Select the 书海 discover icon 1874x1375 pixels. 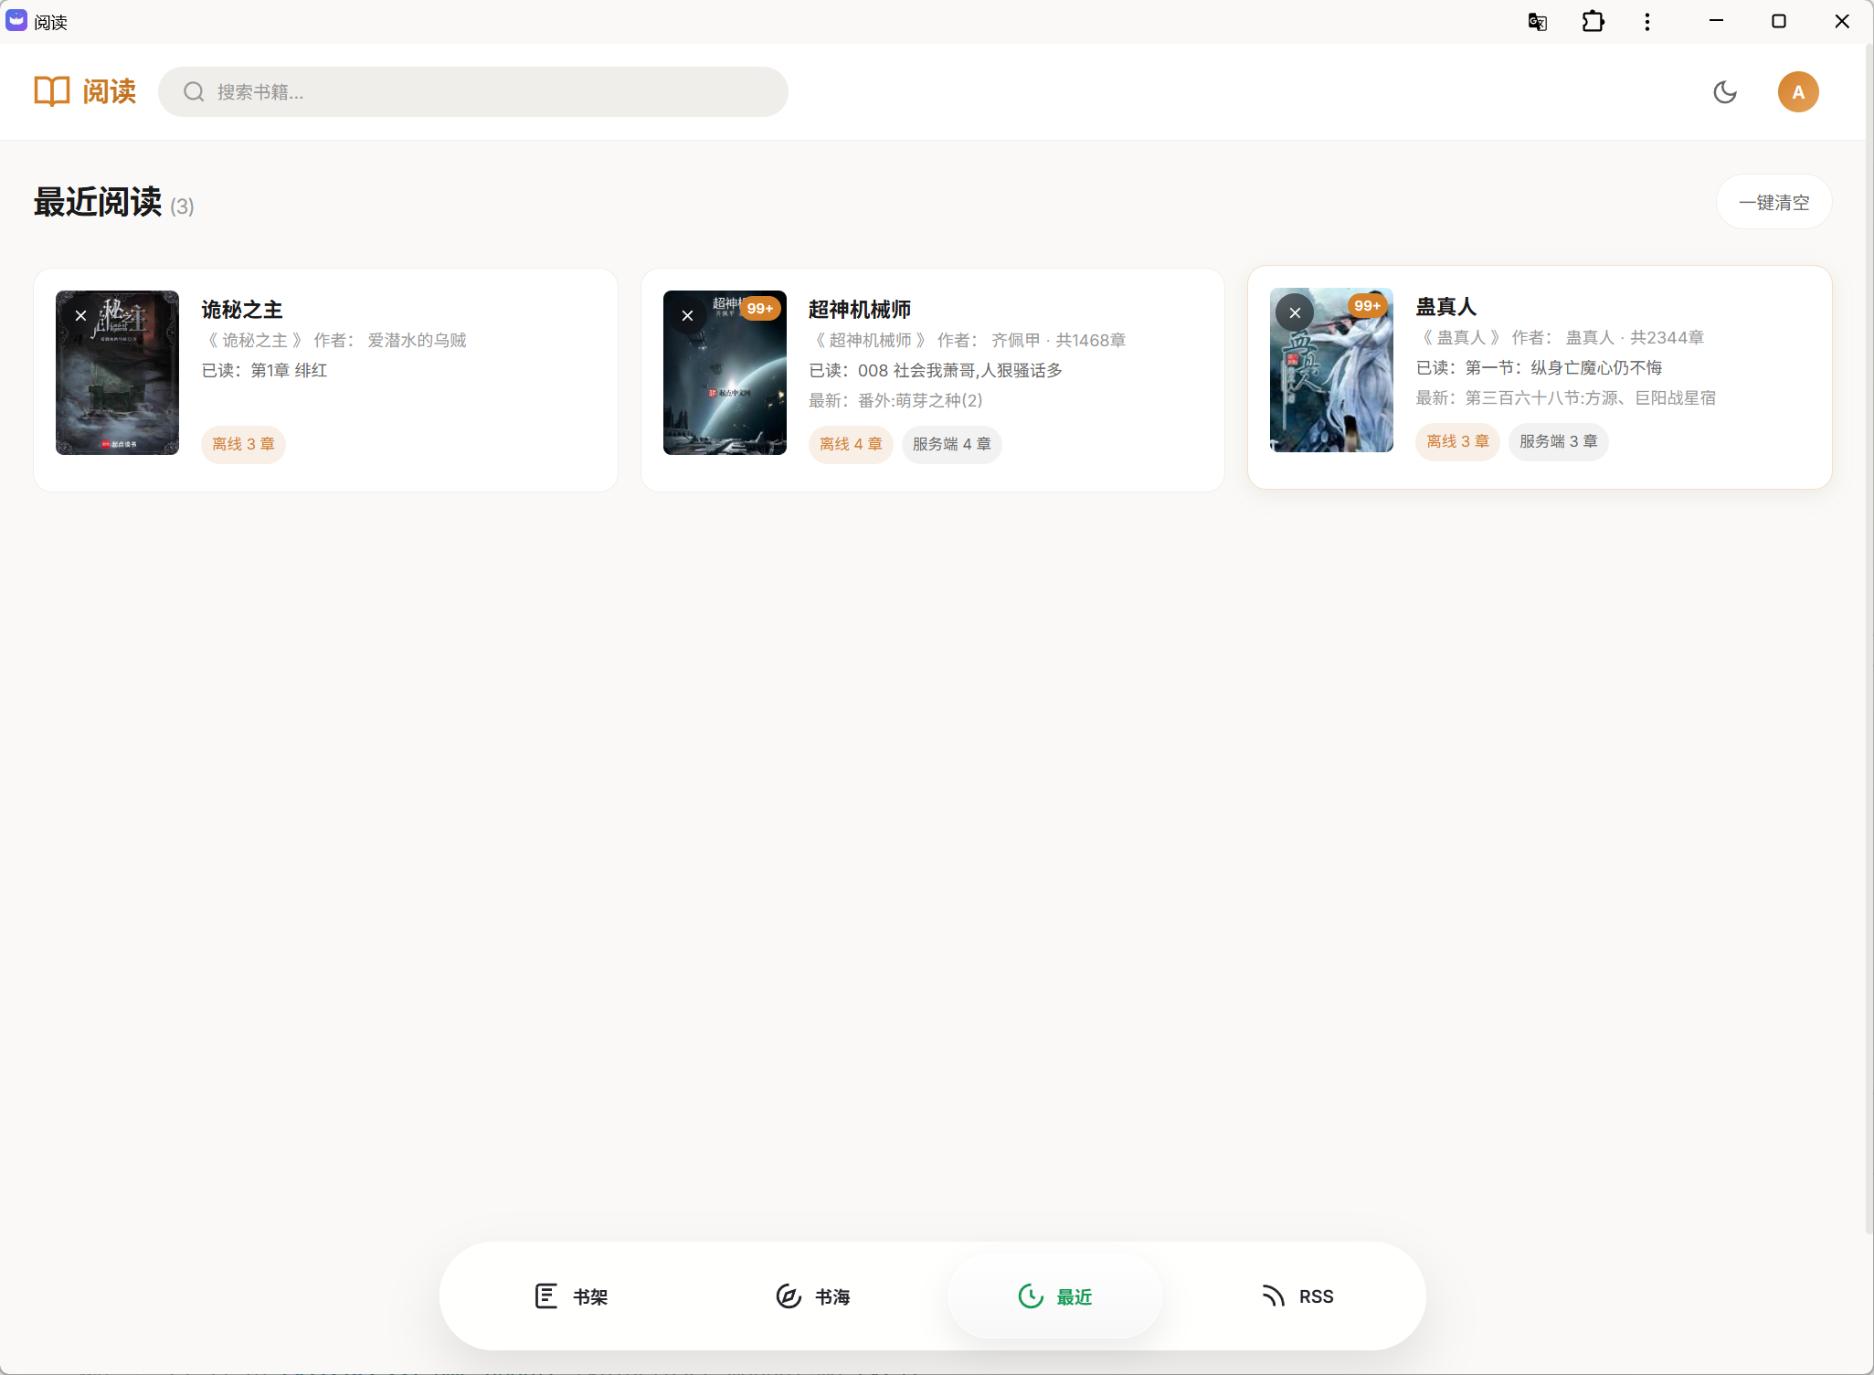point(788,1296)
